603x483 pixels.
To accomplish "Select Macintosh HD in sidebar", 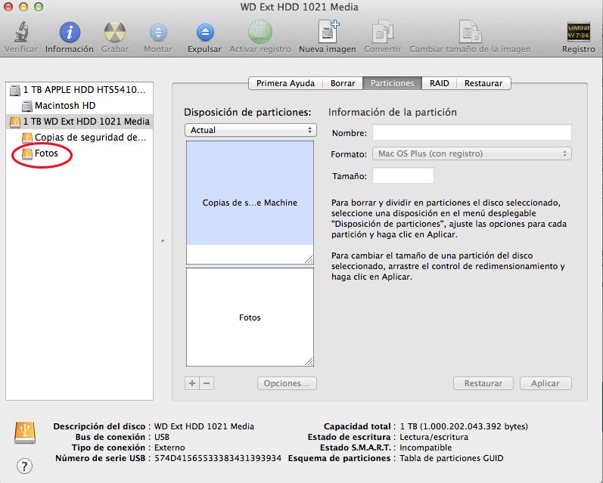I will [x=64, y=106].
